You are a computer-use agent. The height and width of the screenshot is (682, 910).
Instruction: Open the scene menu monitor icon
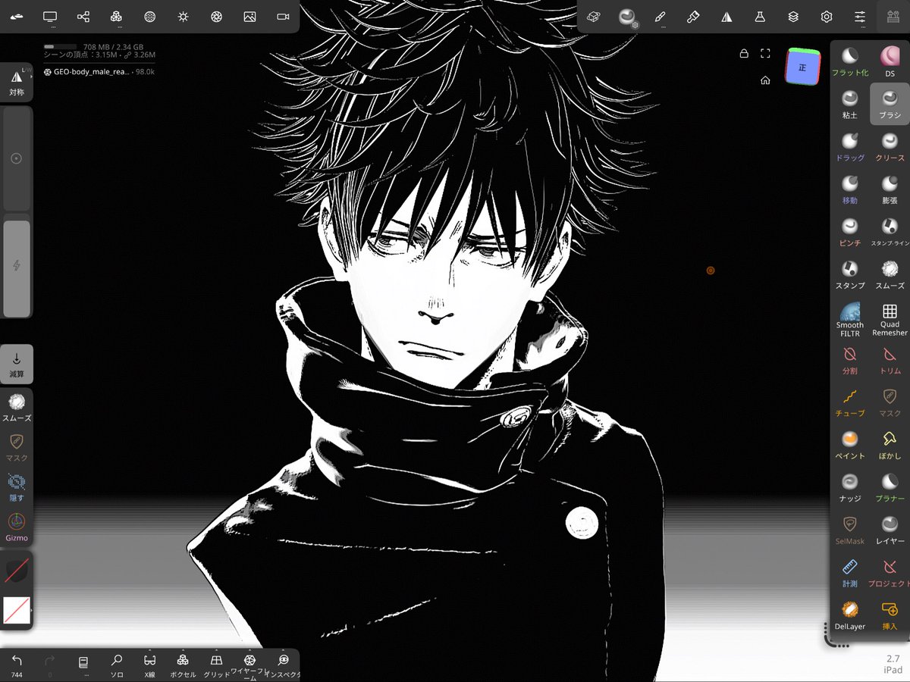[50, 16]
